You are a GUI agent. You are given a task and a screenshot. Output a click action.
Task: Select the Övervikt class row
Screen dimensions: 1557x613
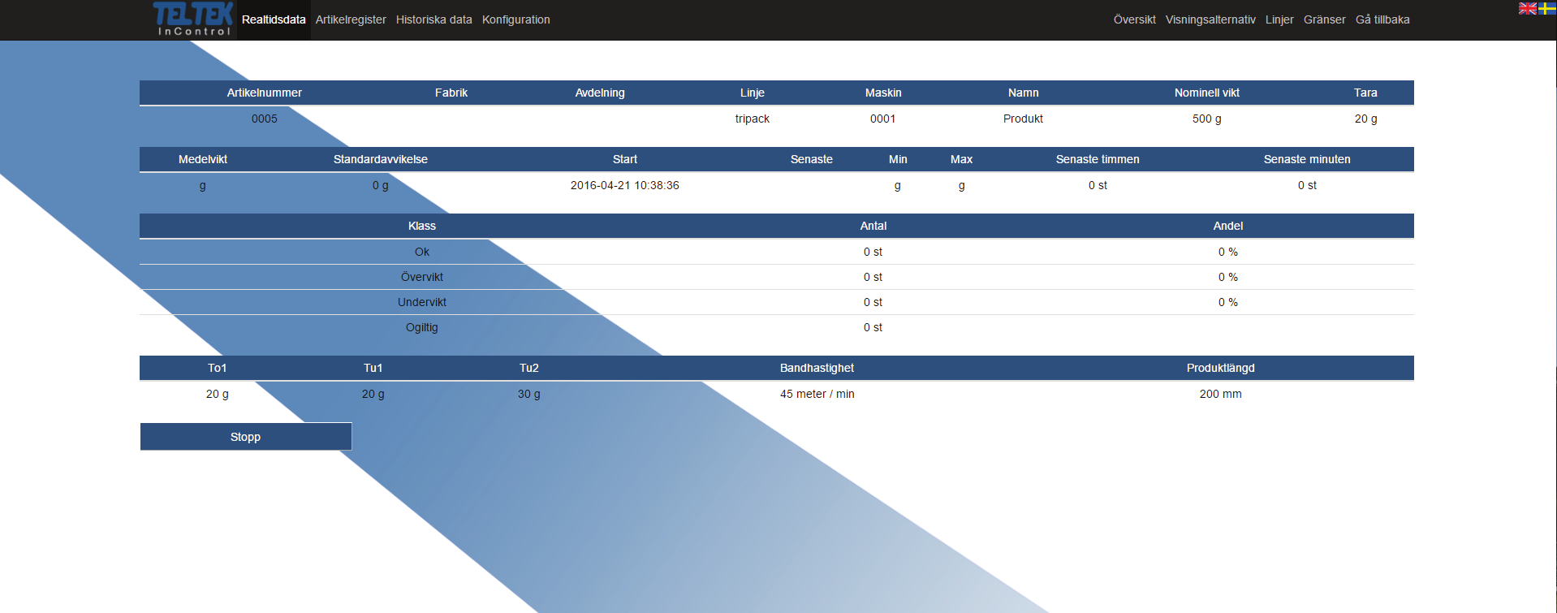(777, 277)
